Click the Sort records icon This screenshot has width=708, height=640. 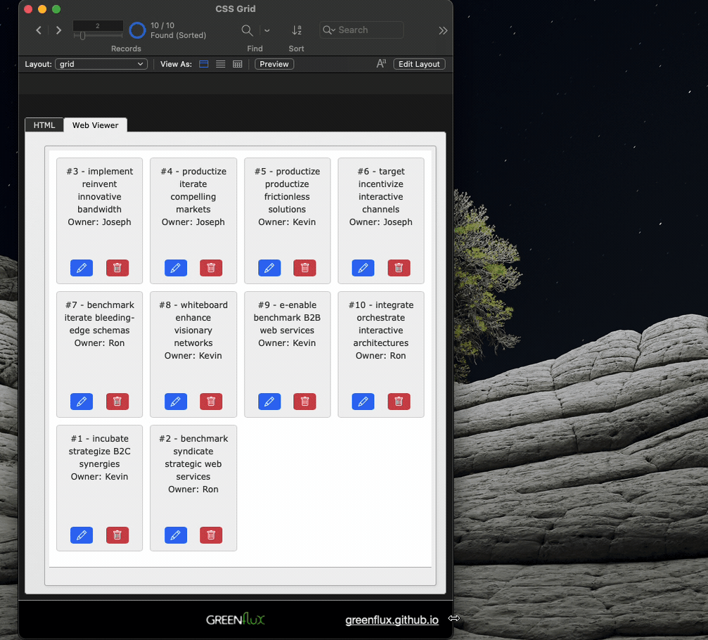[x=297, y=30]
